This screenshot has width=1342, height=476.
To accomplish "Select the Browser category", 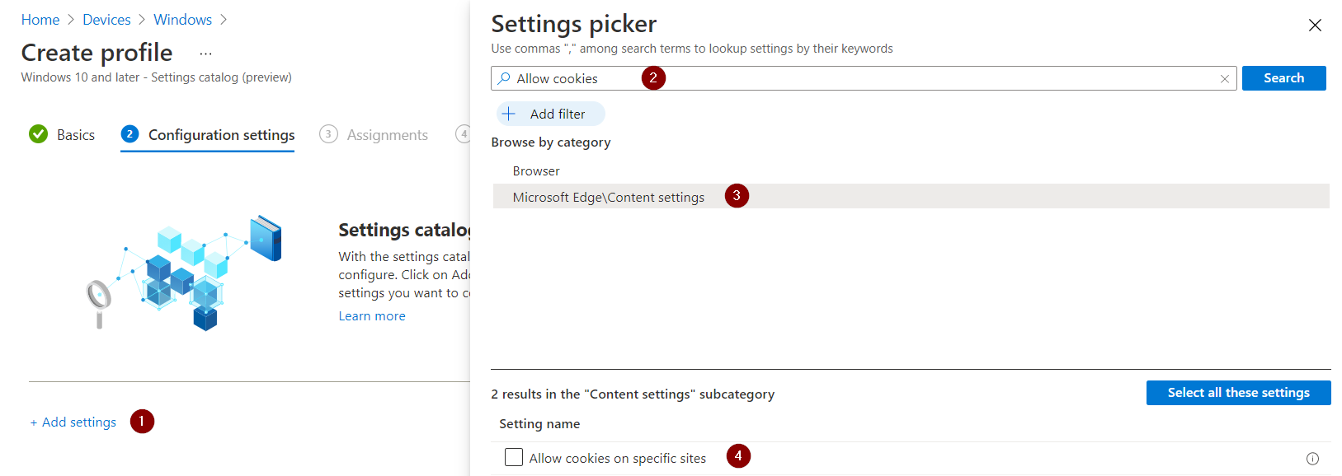I will click(536, 171).
